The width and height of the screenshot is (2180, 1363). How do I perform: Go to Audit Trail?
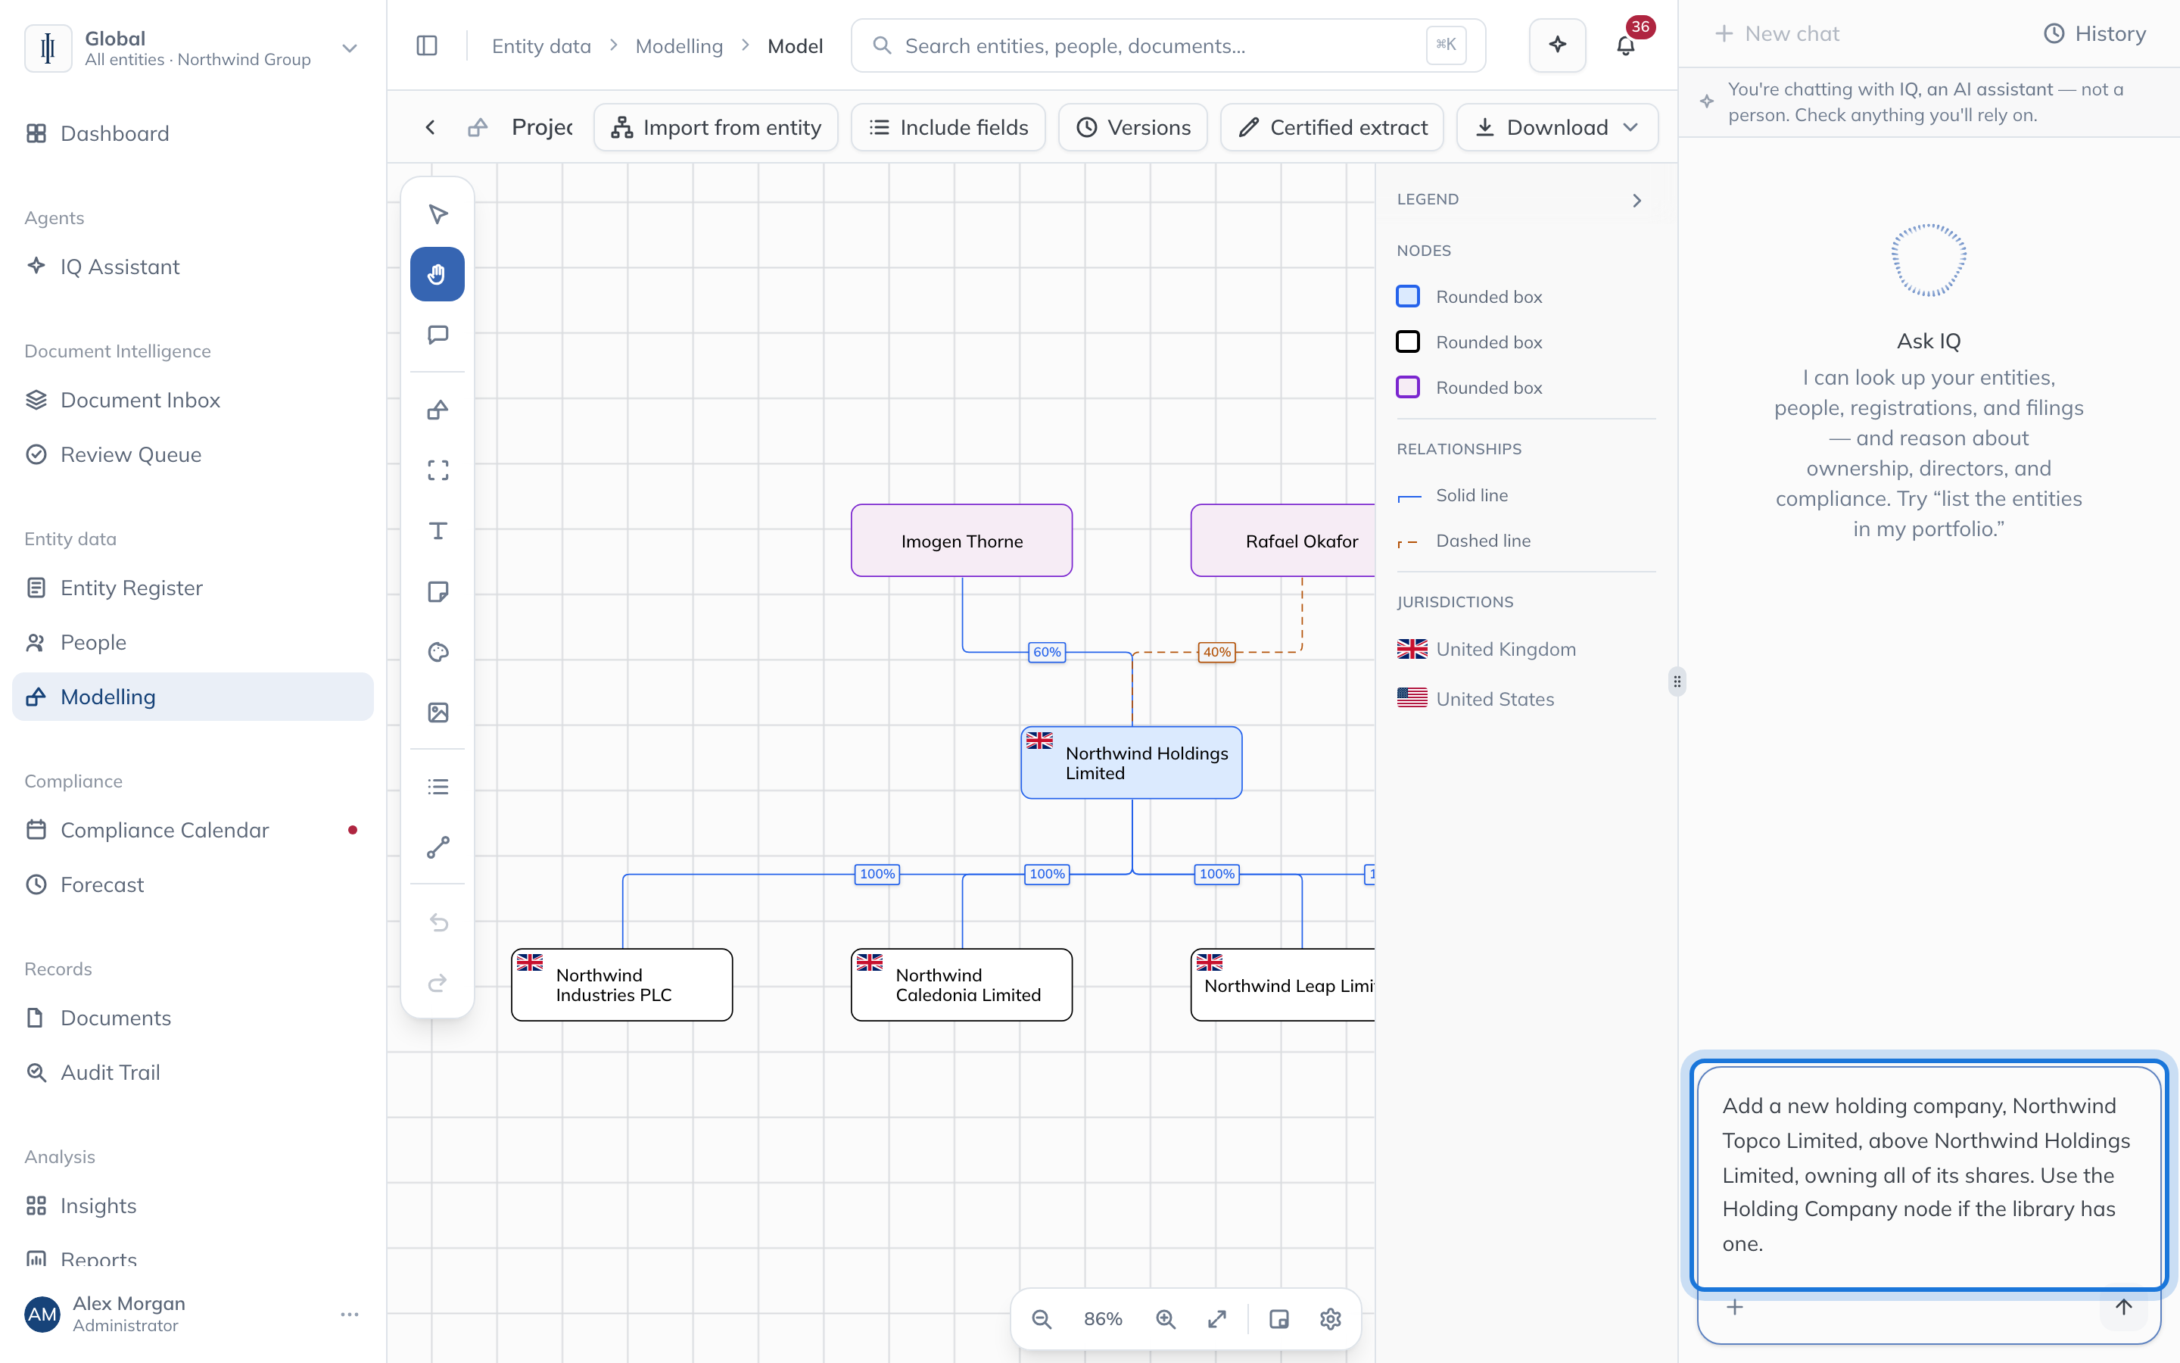pos(193,1073)
